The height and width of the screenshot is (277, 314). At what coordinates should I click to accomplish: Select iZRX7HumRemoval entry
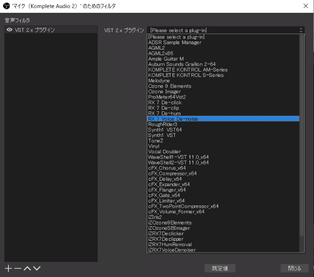[x=223, y=245]
